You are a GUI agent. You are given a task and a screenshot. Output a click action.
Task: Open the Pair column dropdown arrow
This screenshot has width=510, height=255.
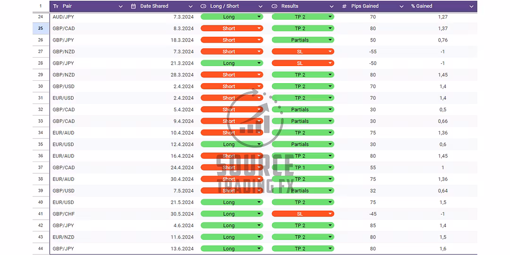click(120, 7)
